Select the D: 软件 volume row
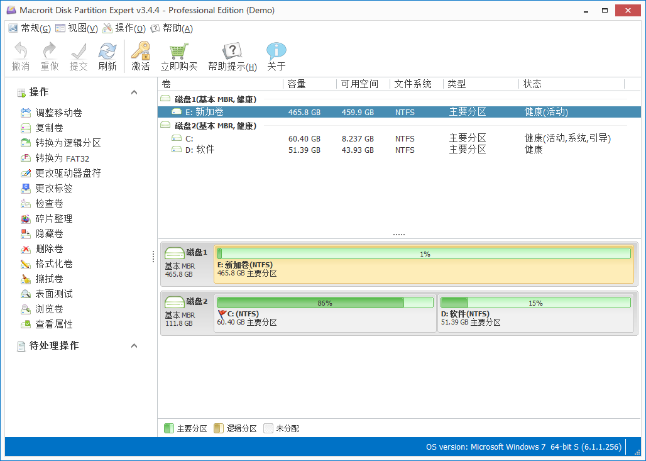Viewport: 646px width, 461px height. coord(399,150)
